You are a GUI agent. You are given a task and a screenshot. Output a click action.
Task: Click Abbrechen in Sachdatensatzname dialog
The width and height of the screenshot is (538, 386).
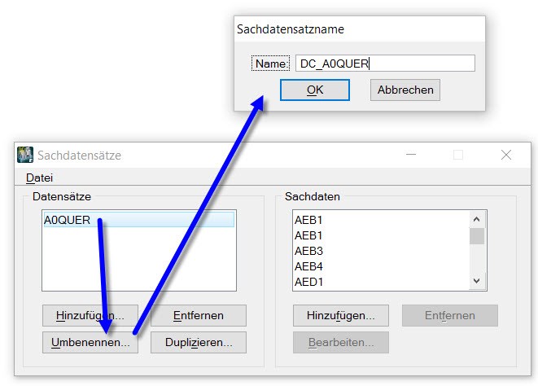(405, 90)
